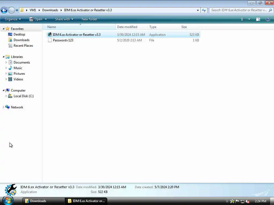Toggle the preview pane button
Image resolution: width=274 pixels, height=205 pixels.
(x=258, y=19)
